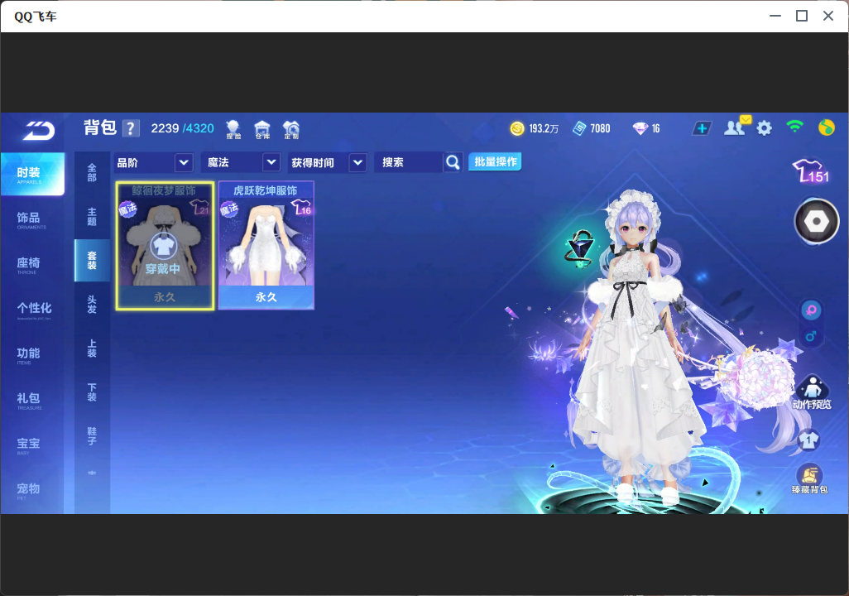Screen dimensions: 849x596
Task: Open the backpack help question mark
Action: [x=131, y=129]
